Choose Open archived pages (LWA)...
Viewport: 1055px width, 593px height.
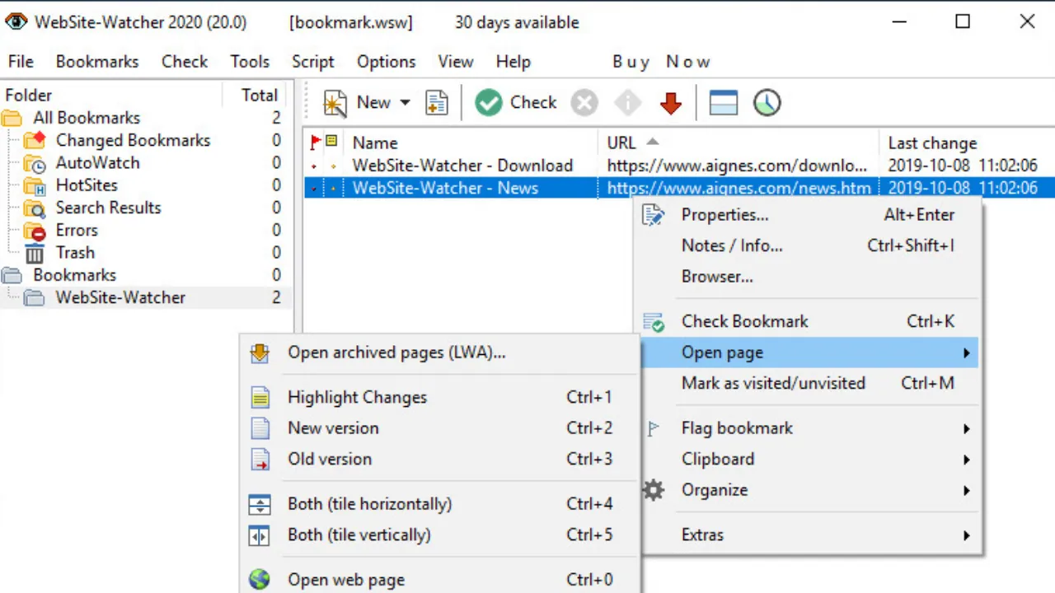[x=439, y=353]
